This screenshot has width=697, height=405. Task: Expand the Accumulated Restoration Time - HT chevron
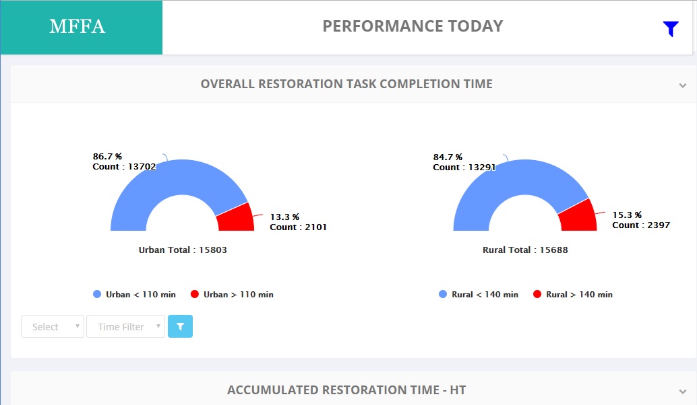tap(683, 391)
